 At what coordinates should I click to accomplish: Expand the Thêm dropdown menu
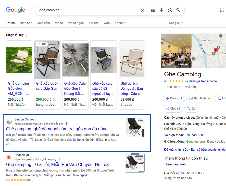click(x=120, y=23)
